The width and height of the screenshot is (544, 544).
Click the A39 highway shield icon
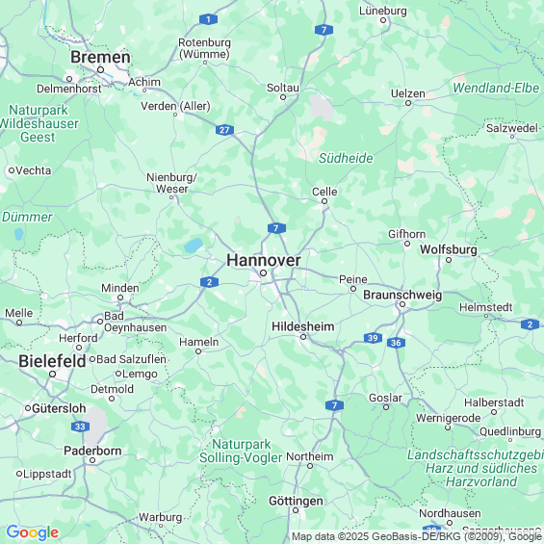tap(373, 338)
